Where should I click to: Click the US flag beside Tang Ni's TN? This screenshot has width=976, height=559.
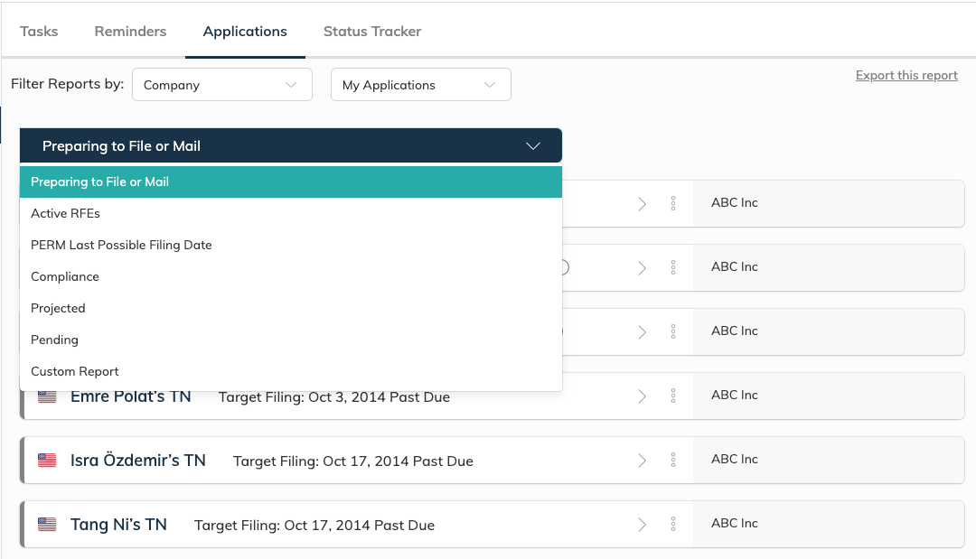[x=47, y=525]
